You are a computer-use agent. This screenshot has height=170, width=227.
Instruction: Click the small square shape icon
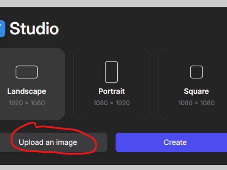click(196, 72)
